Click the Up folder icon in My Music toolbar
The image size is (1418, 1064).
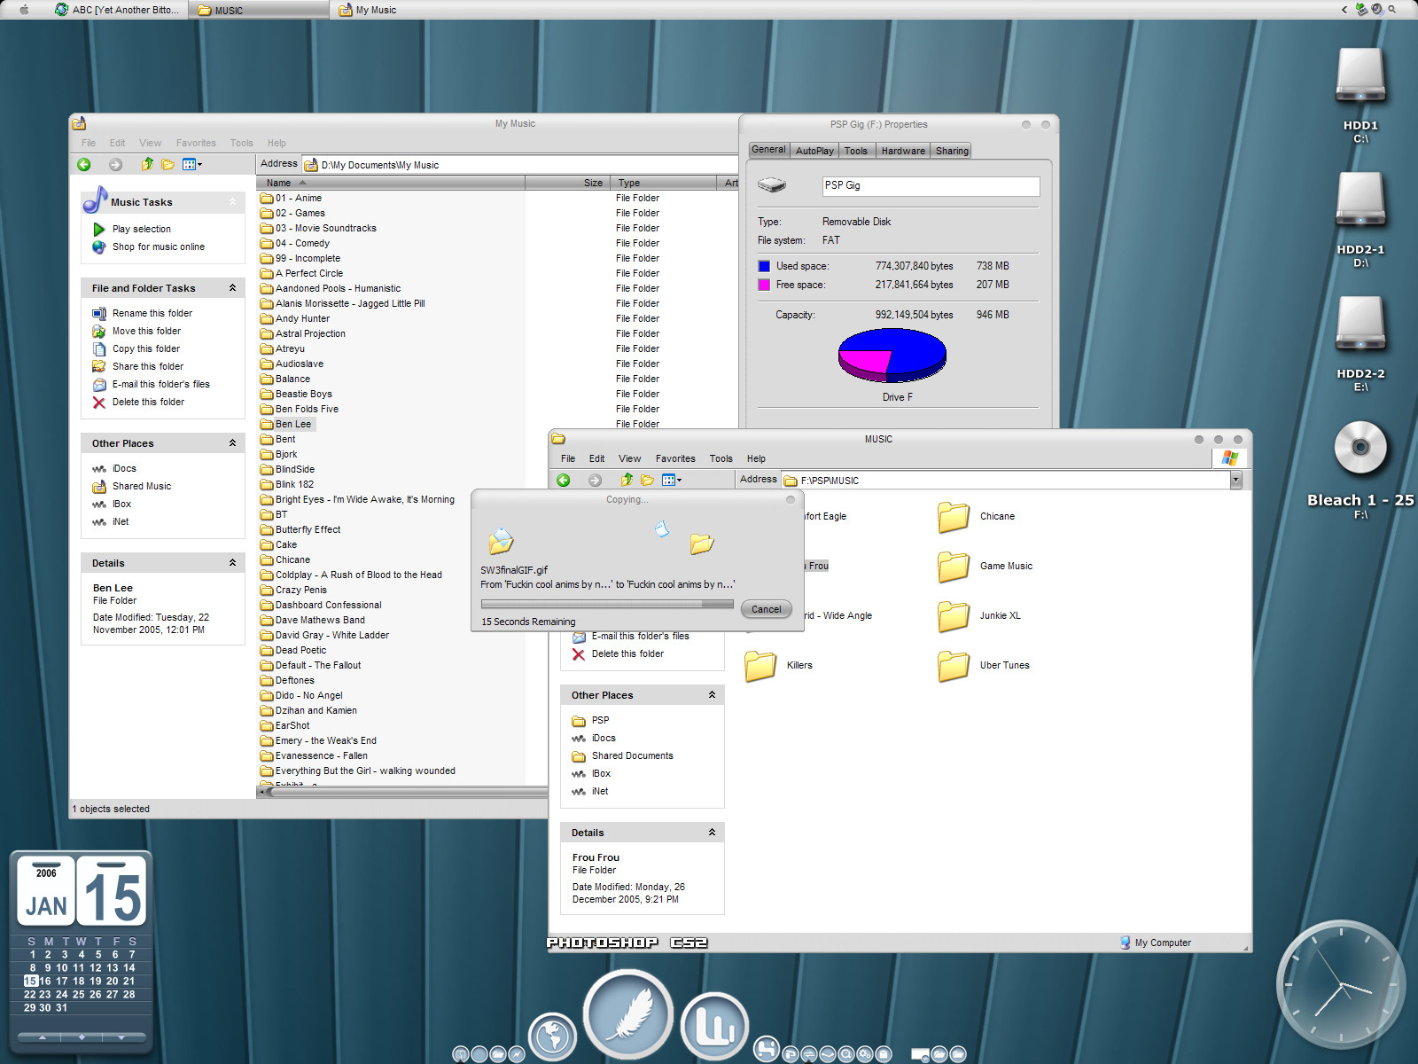coord(147,164)
